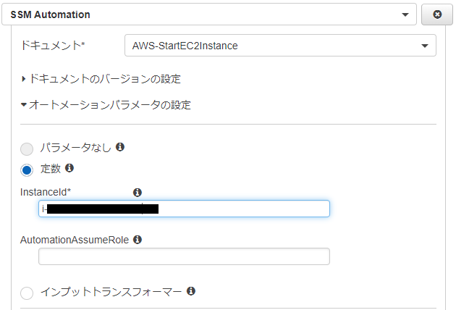Open the AWS-StartEC2Instance document dropdown
Screen dimensions: 456x310
[x=280, y=46]
